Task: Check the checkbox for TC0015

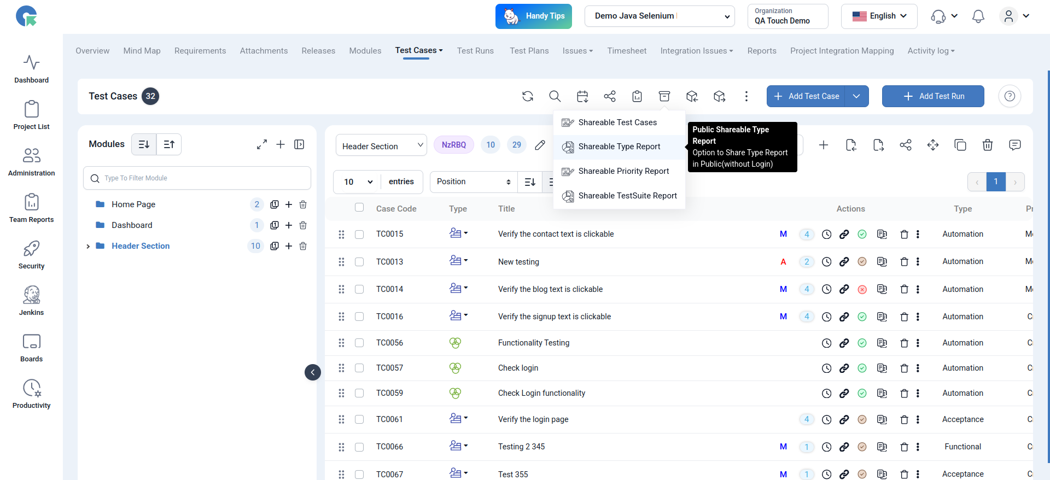Action: [359, 235]
